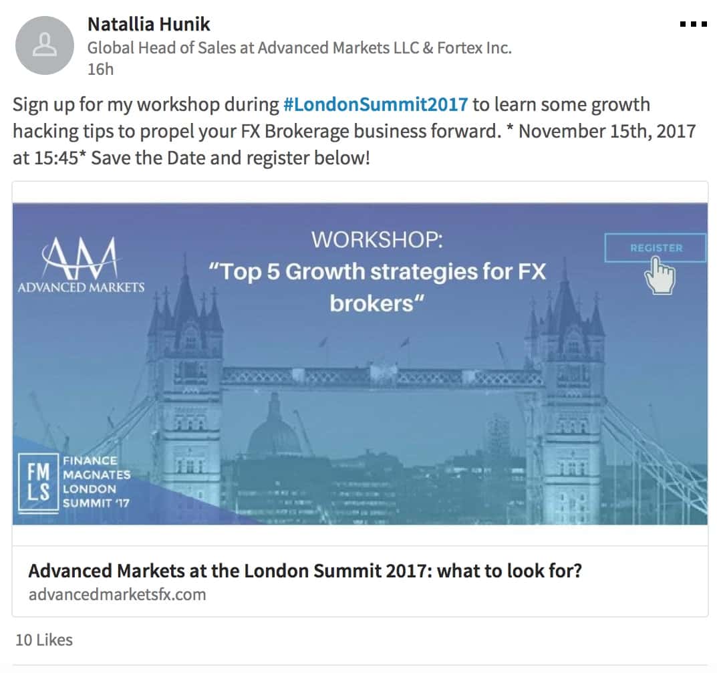Click the domed building in the banner photo
Screen dimensions: 717x673
pos(275,431)
